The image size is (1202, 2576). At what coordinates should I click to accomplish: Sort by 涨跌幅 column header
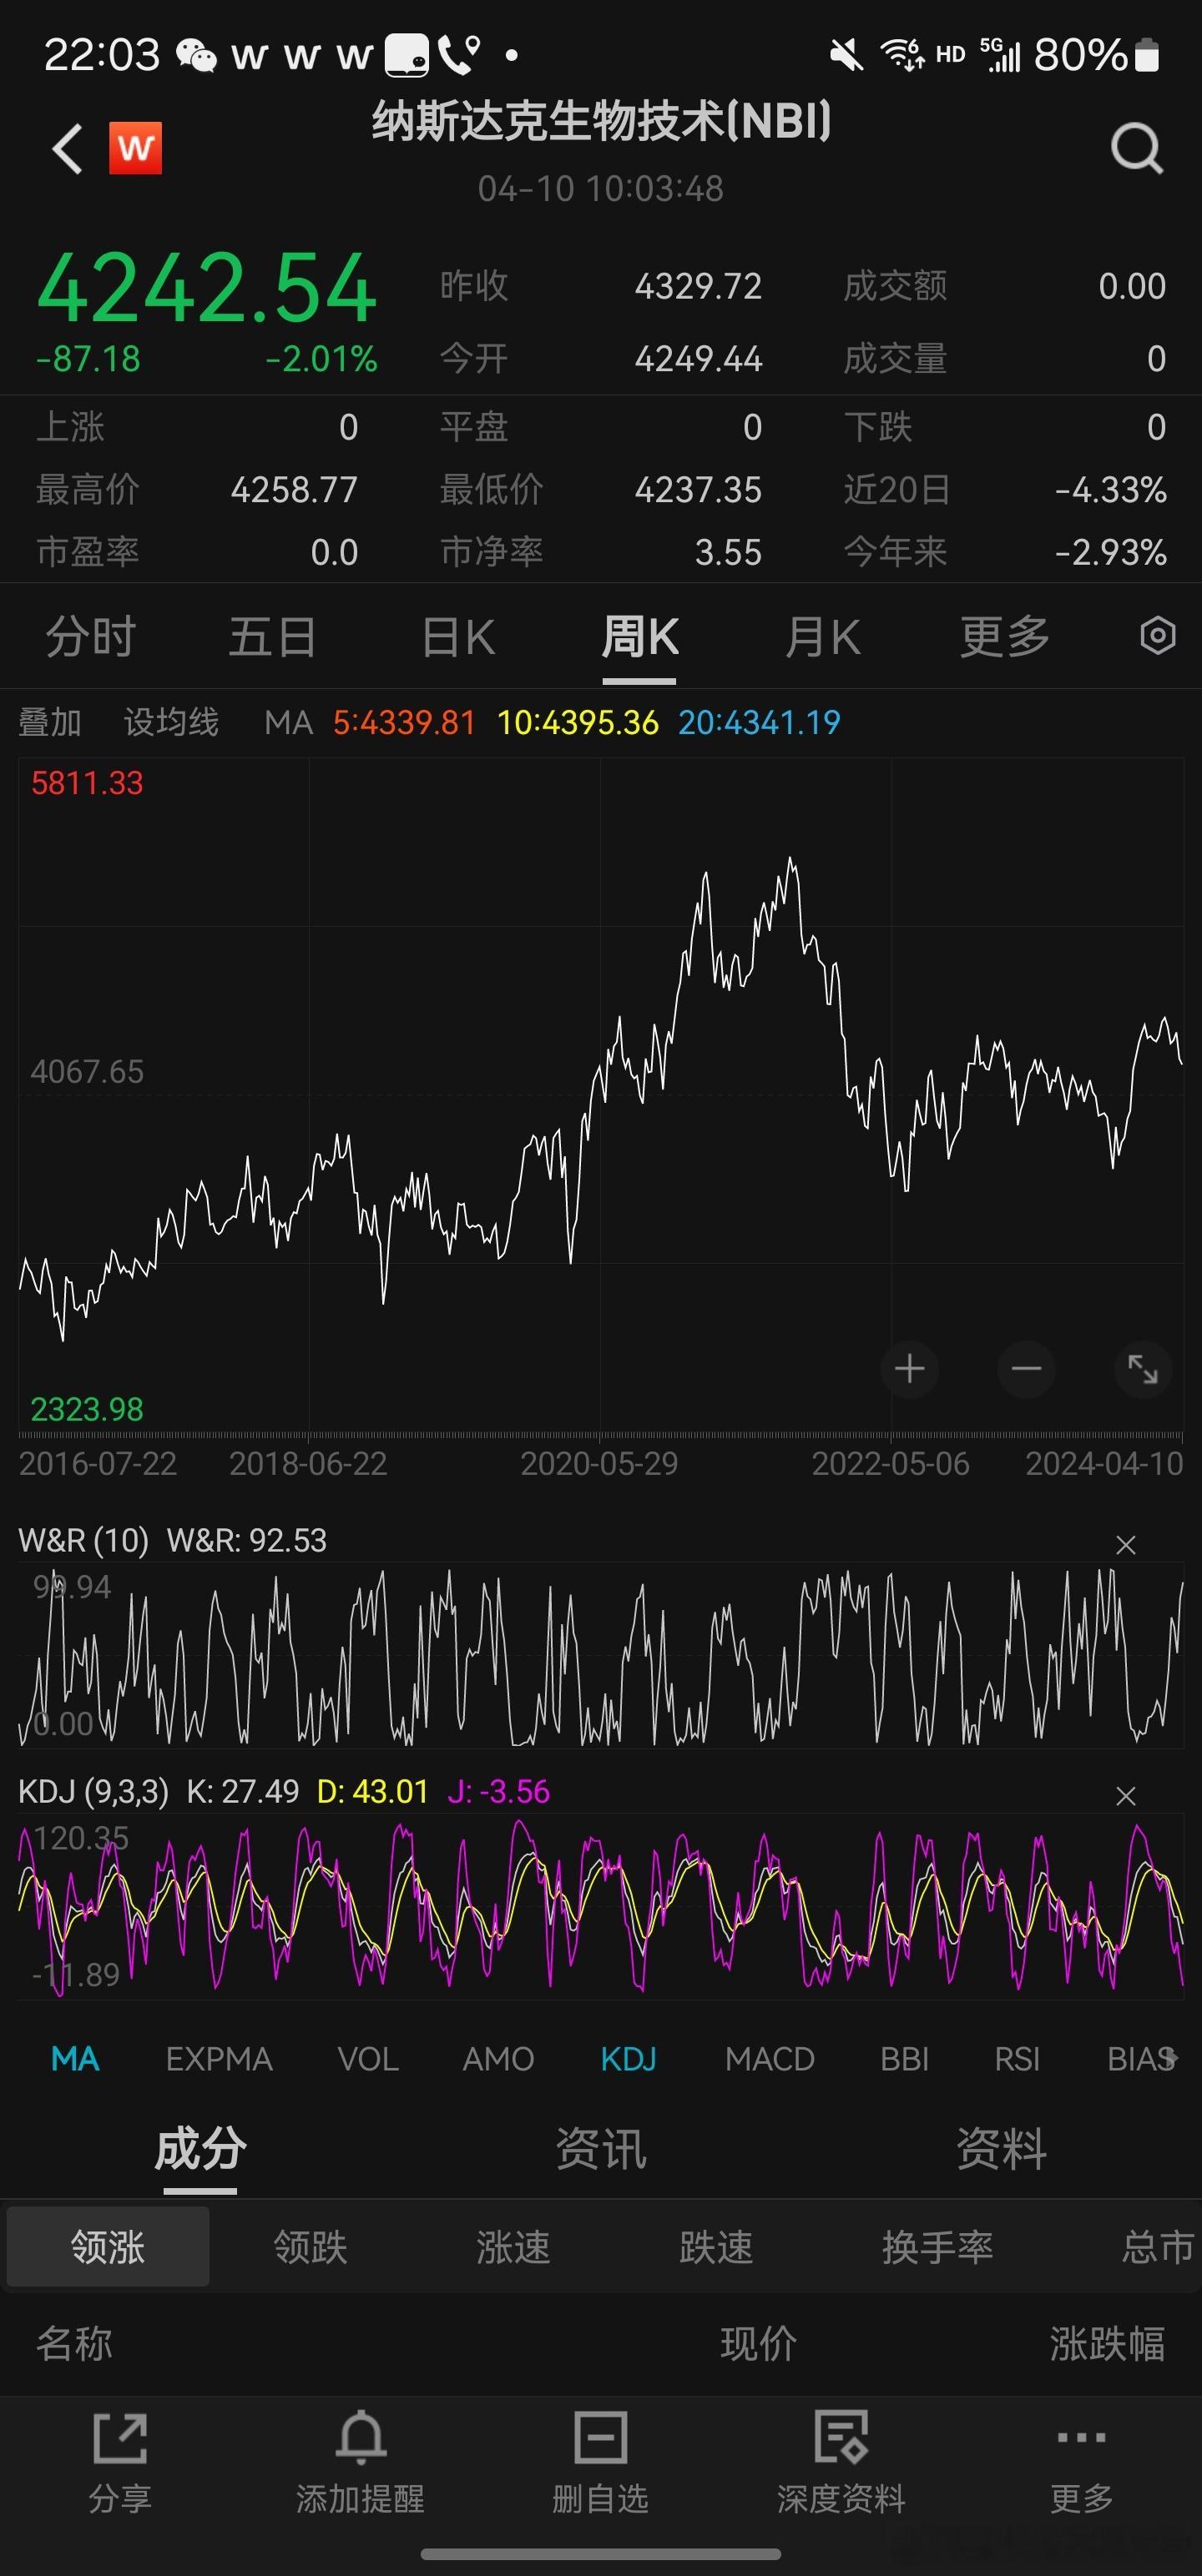tap(1107, 2344)
